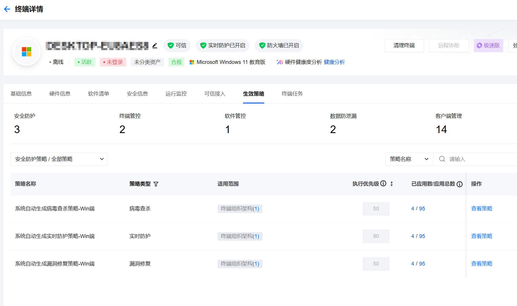Click info icon beside 已应用数/应用总数
517x306 pixels.
coord(460,184)
